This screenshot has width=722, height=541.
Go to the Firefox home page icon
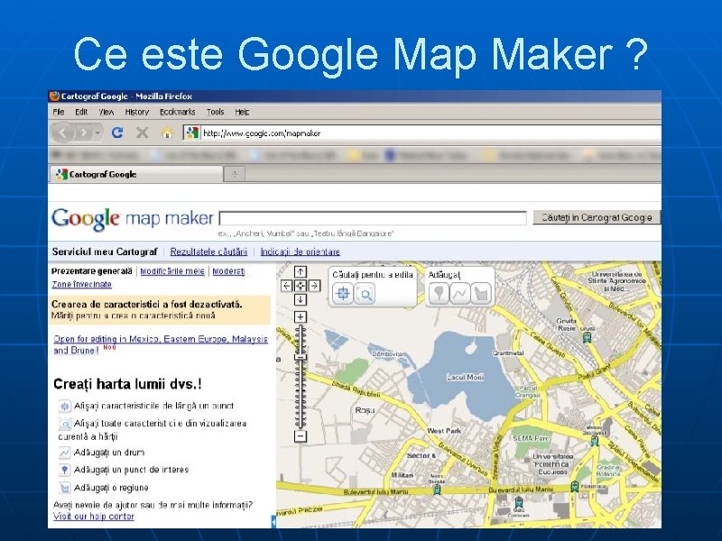167,133
